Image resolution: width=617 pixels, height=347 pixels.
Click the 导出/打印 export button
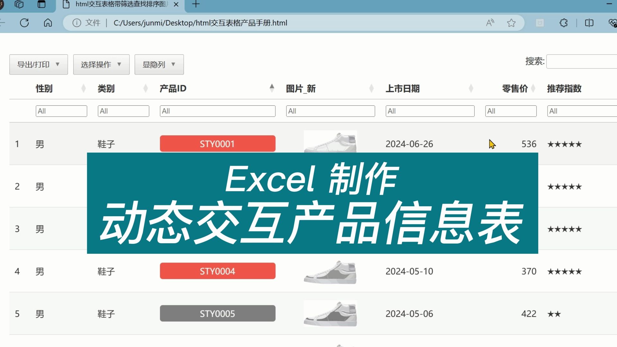point(38,64)
